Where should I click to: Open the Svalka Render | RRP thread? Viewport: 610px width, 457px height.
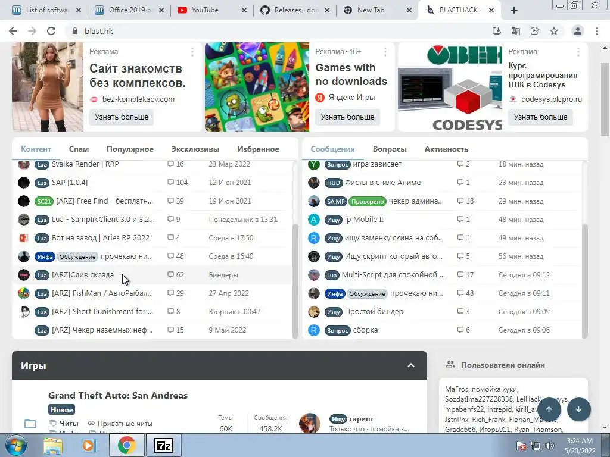(85, 164)
